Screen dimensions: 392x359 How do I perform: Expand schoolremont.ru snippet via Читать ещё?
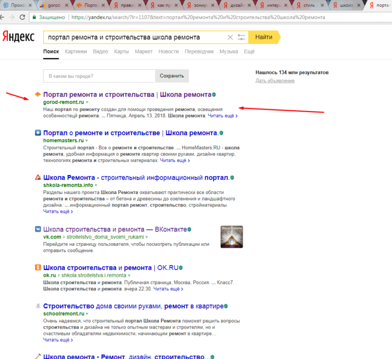coord(58,340)
